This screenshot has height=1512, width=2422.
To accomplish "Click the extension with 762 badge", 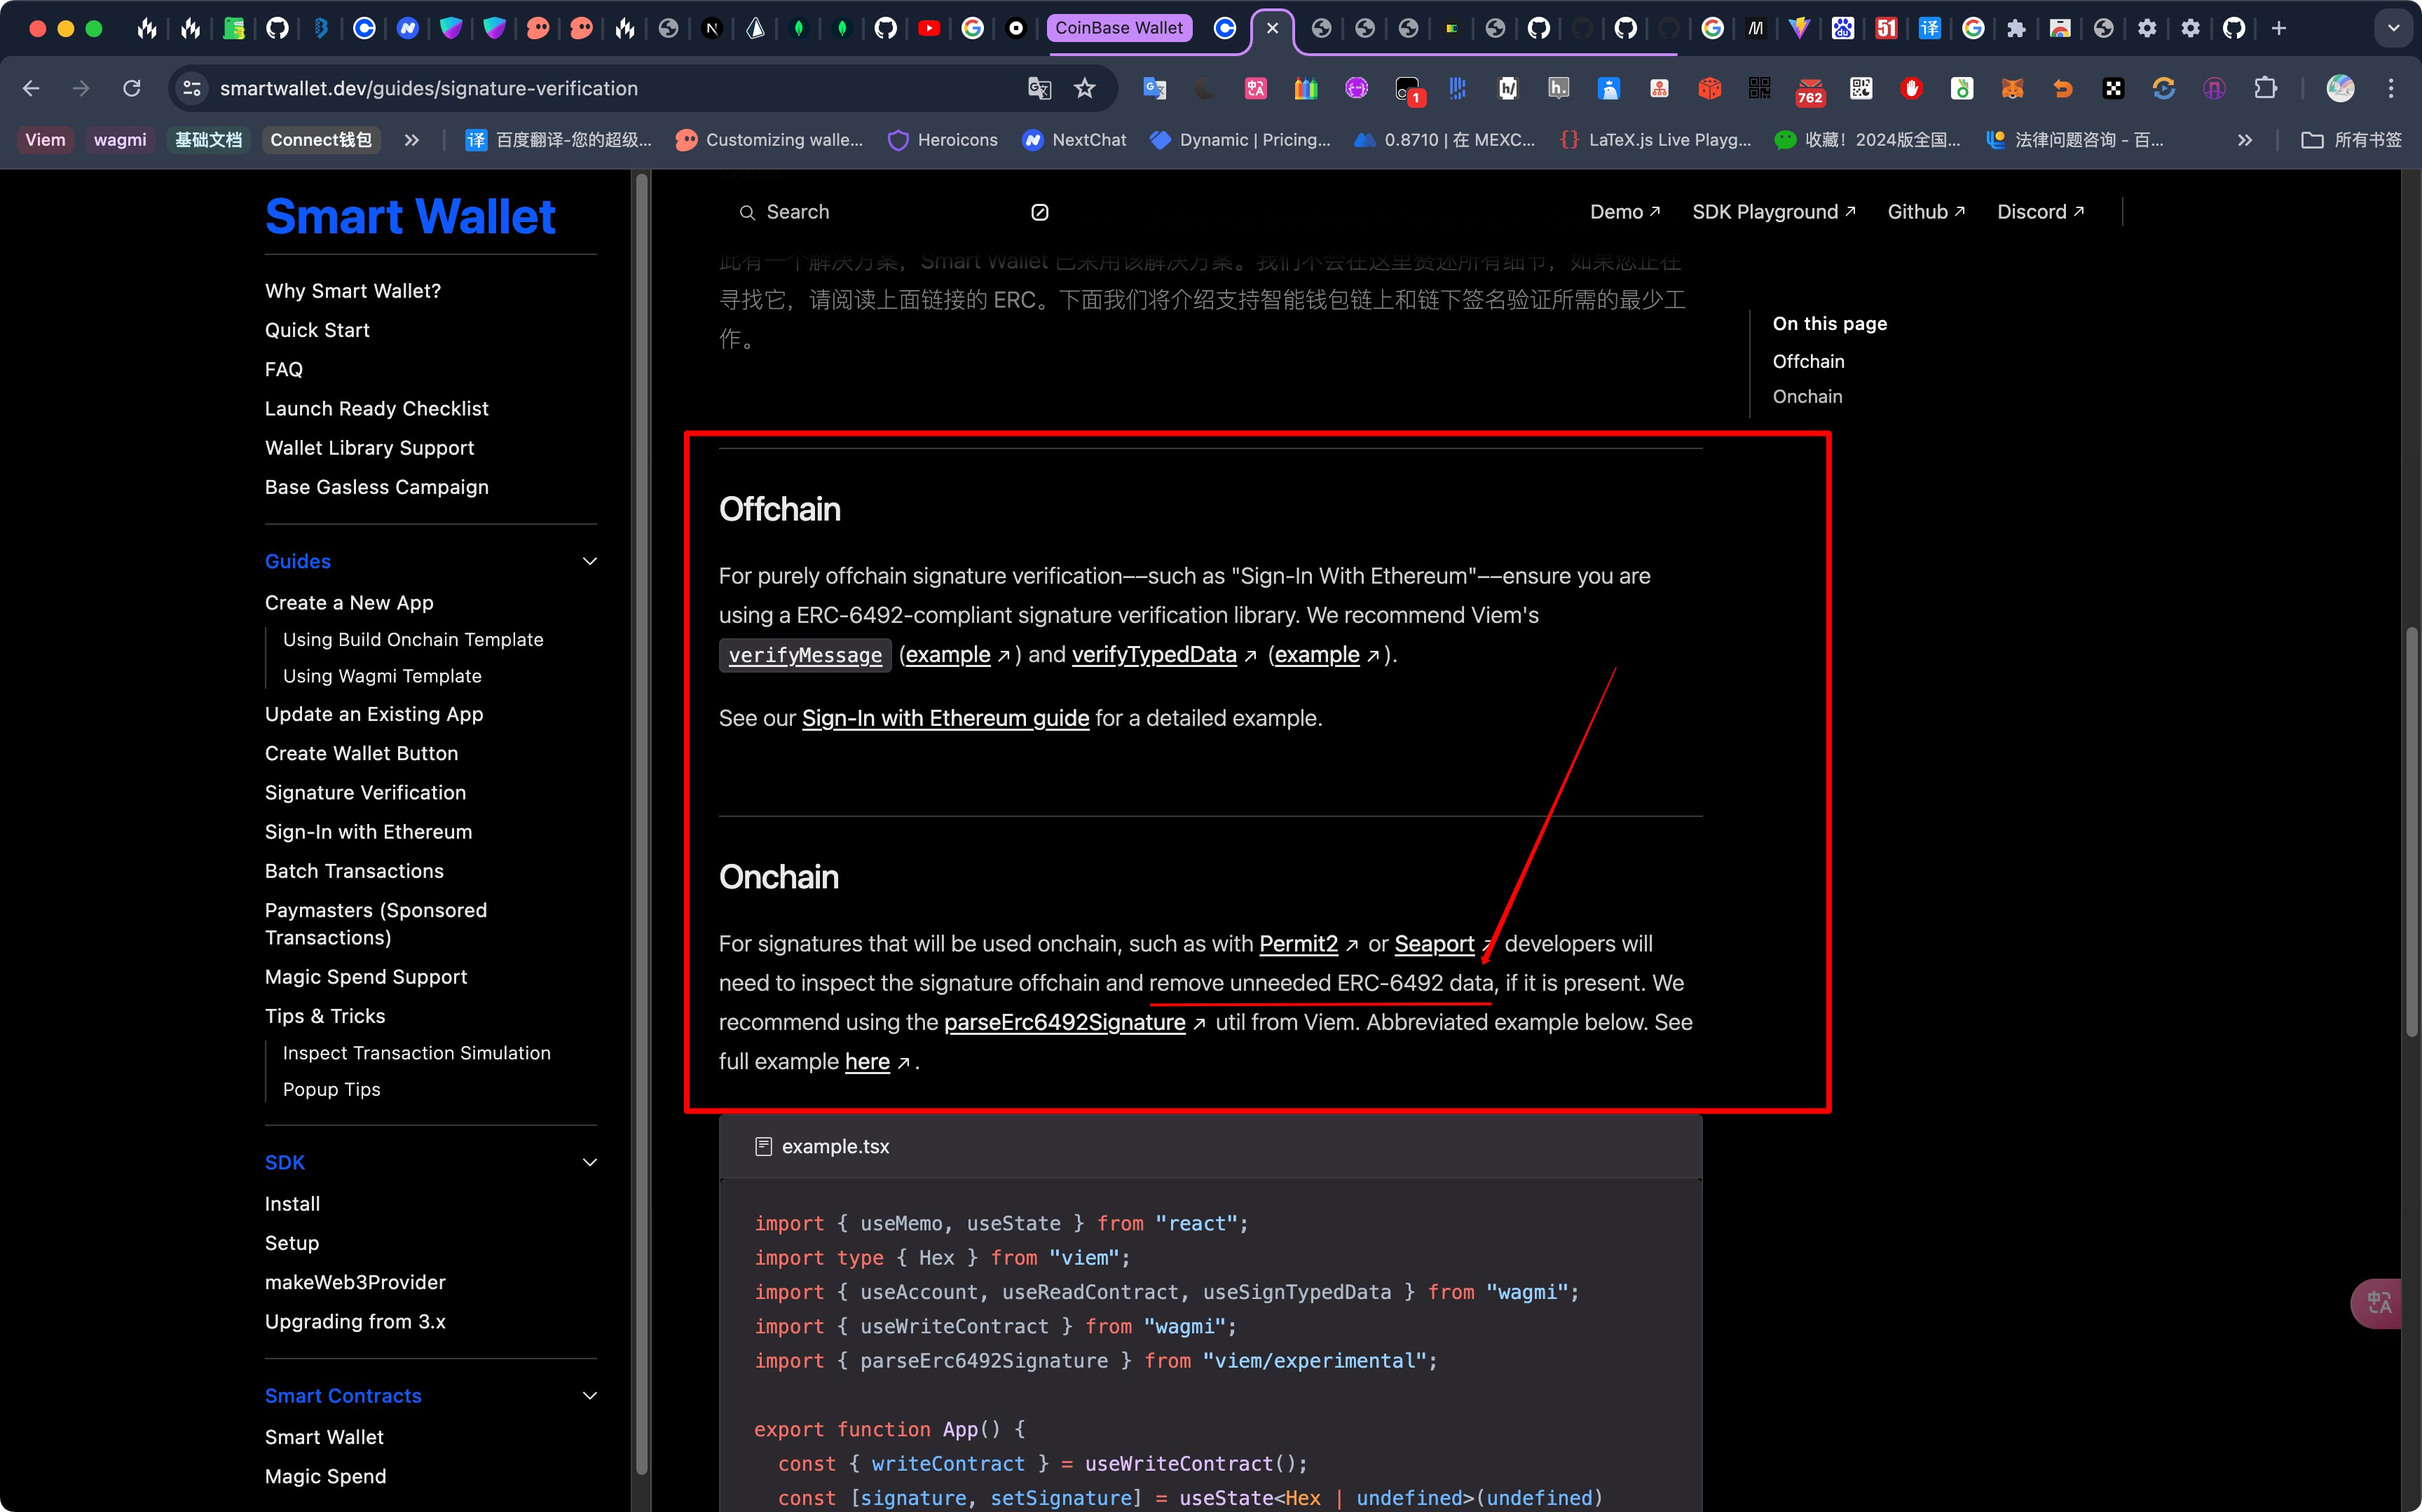I will (1810, 90).
